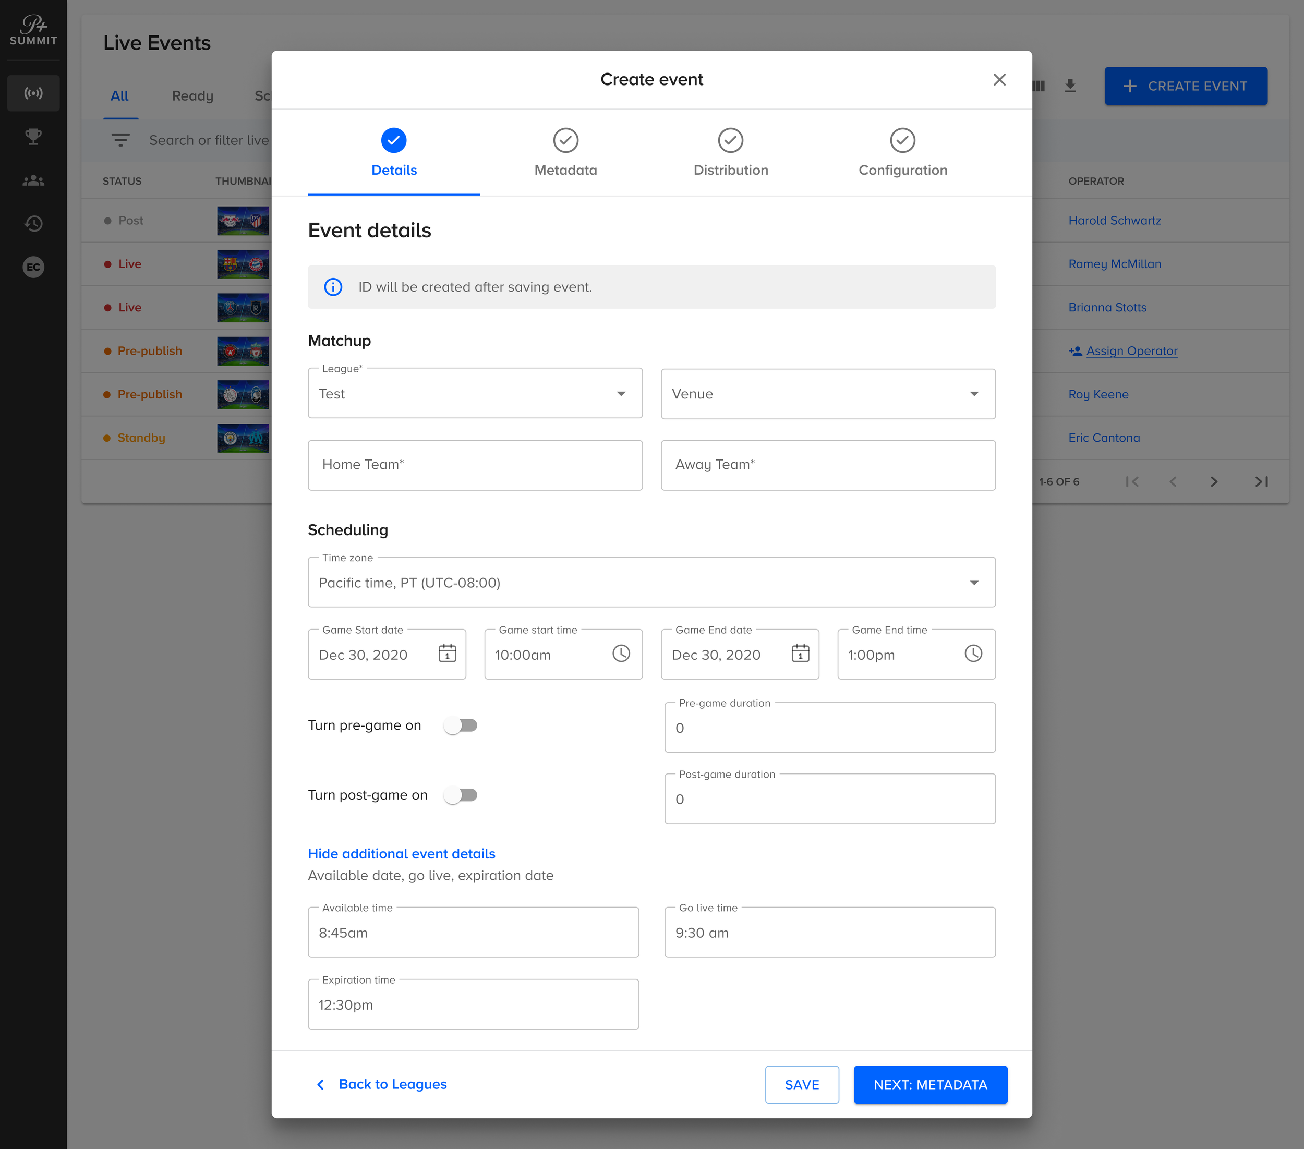The height and width of the screenshot is (1149, 1304).
Task: Open the Game End date calendar icon
Action: click(800, 654)
